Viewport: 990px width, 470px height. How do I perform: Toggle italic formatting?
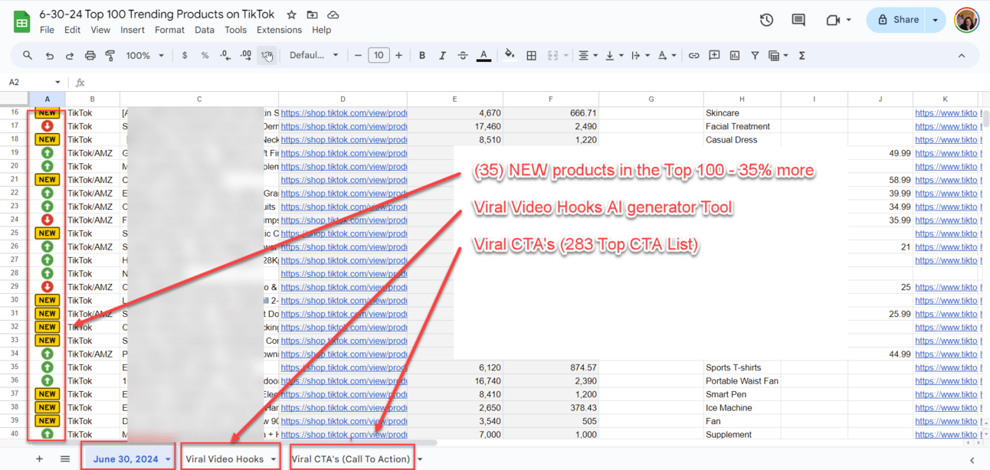tap(442, 56)
